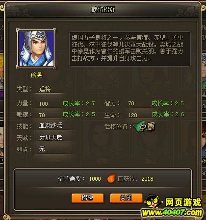Click the general description text box
This screenshot has height=220, width=206.
click(x=130, y=49)
